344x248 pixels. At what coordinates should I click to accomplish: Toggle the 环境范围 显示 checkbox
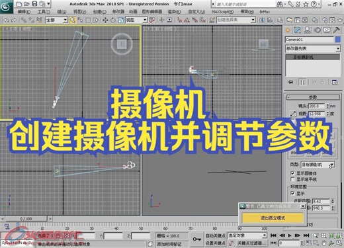[x=292, y=193]
